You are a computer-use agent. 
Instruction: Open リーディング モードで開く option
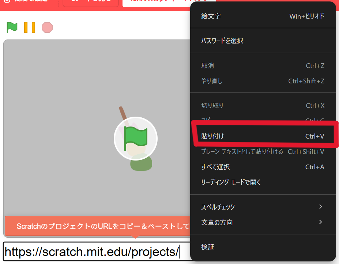(263, 182)
